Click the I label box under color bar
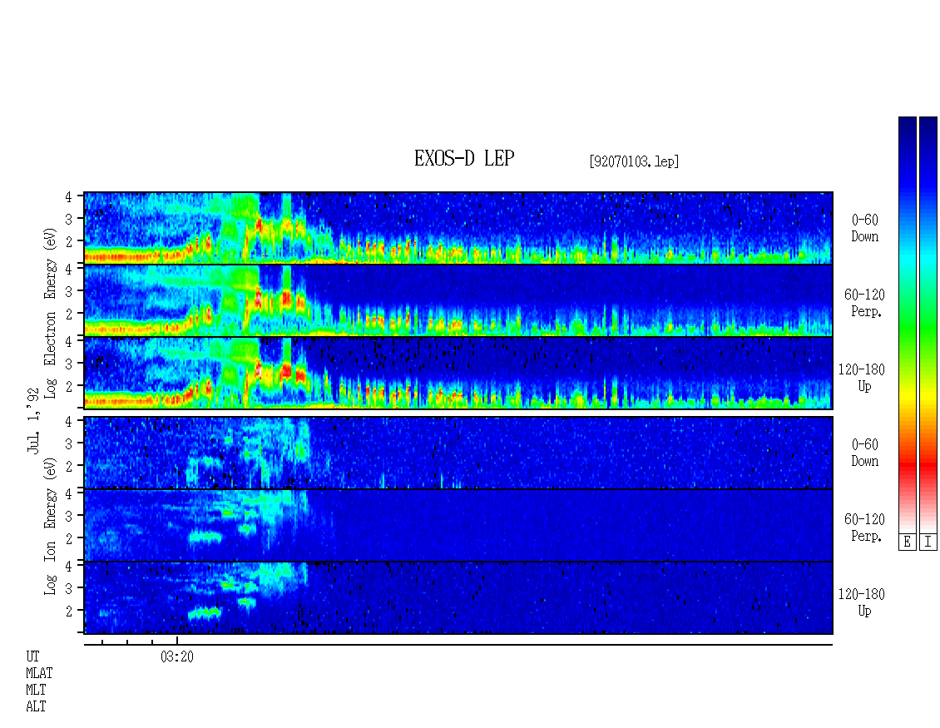The height and width of the screenshot is (728, 940). tap(928, 542)
